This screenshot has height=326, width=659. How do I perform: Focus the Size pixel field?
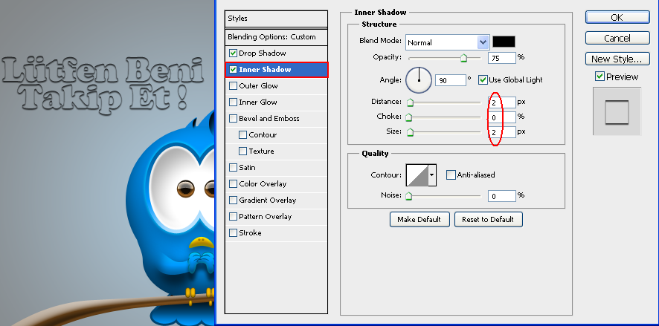point(502,132)
